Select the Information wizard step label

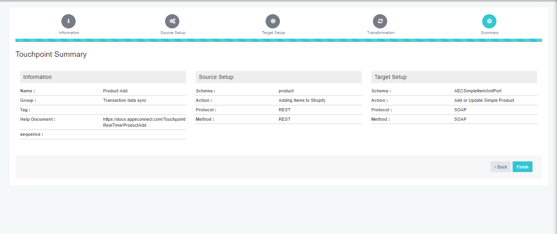[x=68, y=33]
